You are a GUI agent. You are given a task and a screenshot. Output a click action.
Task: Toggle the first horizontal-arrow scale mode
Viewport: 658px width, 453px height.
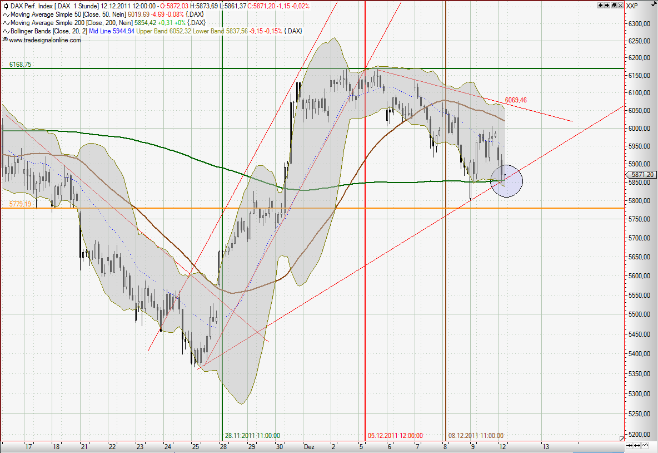[629, 445]
